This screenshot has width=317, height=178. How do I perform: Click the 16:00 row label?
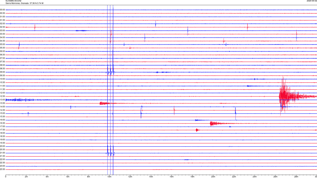2,120
